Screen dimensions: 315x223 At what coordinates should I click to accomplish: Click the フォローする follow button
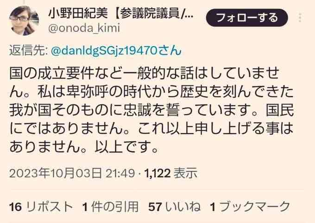247,18
